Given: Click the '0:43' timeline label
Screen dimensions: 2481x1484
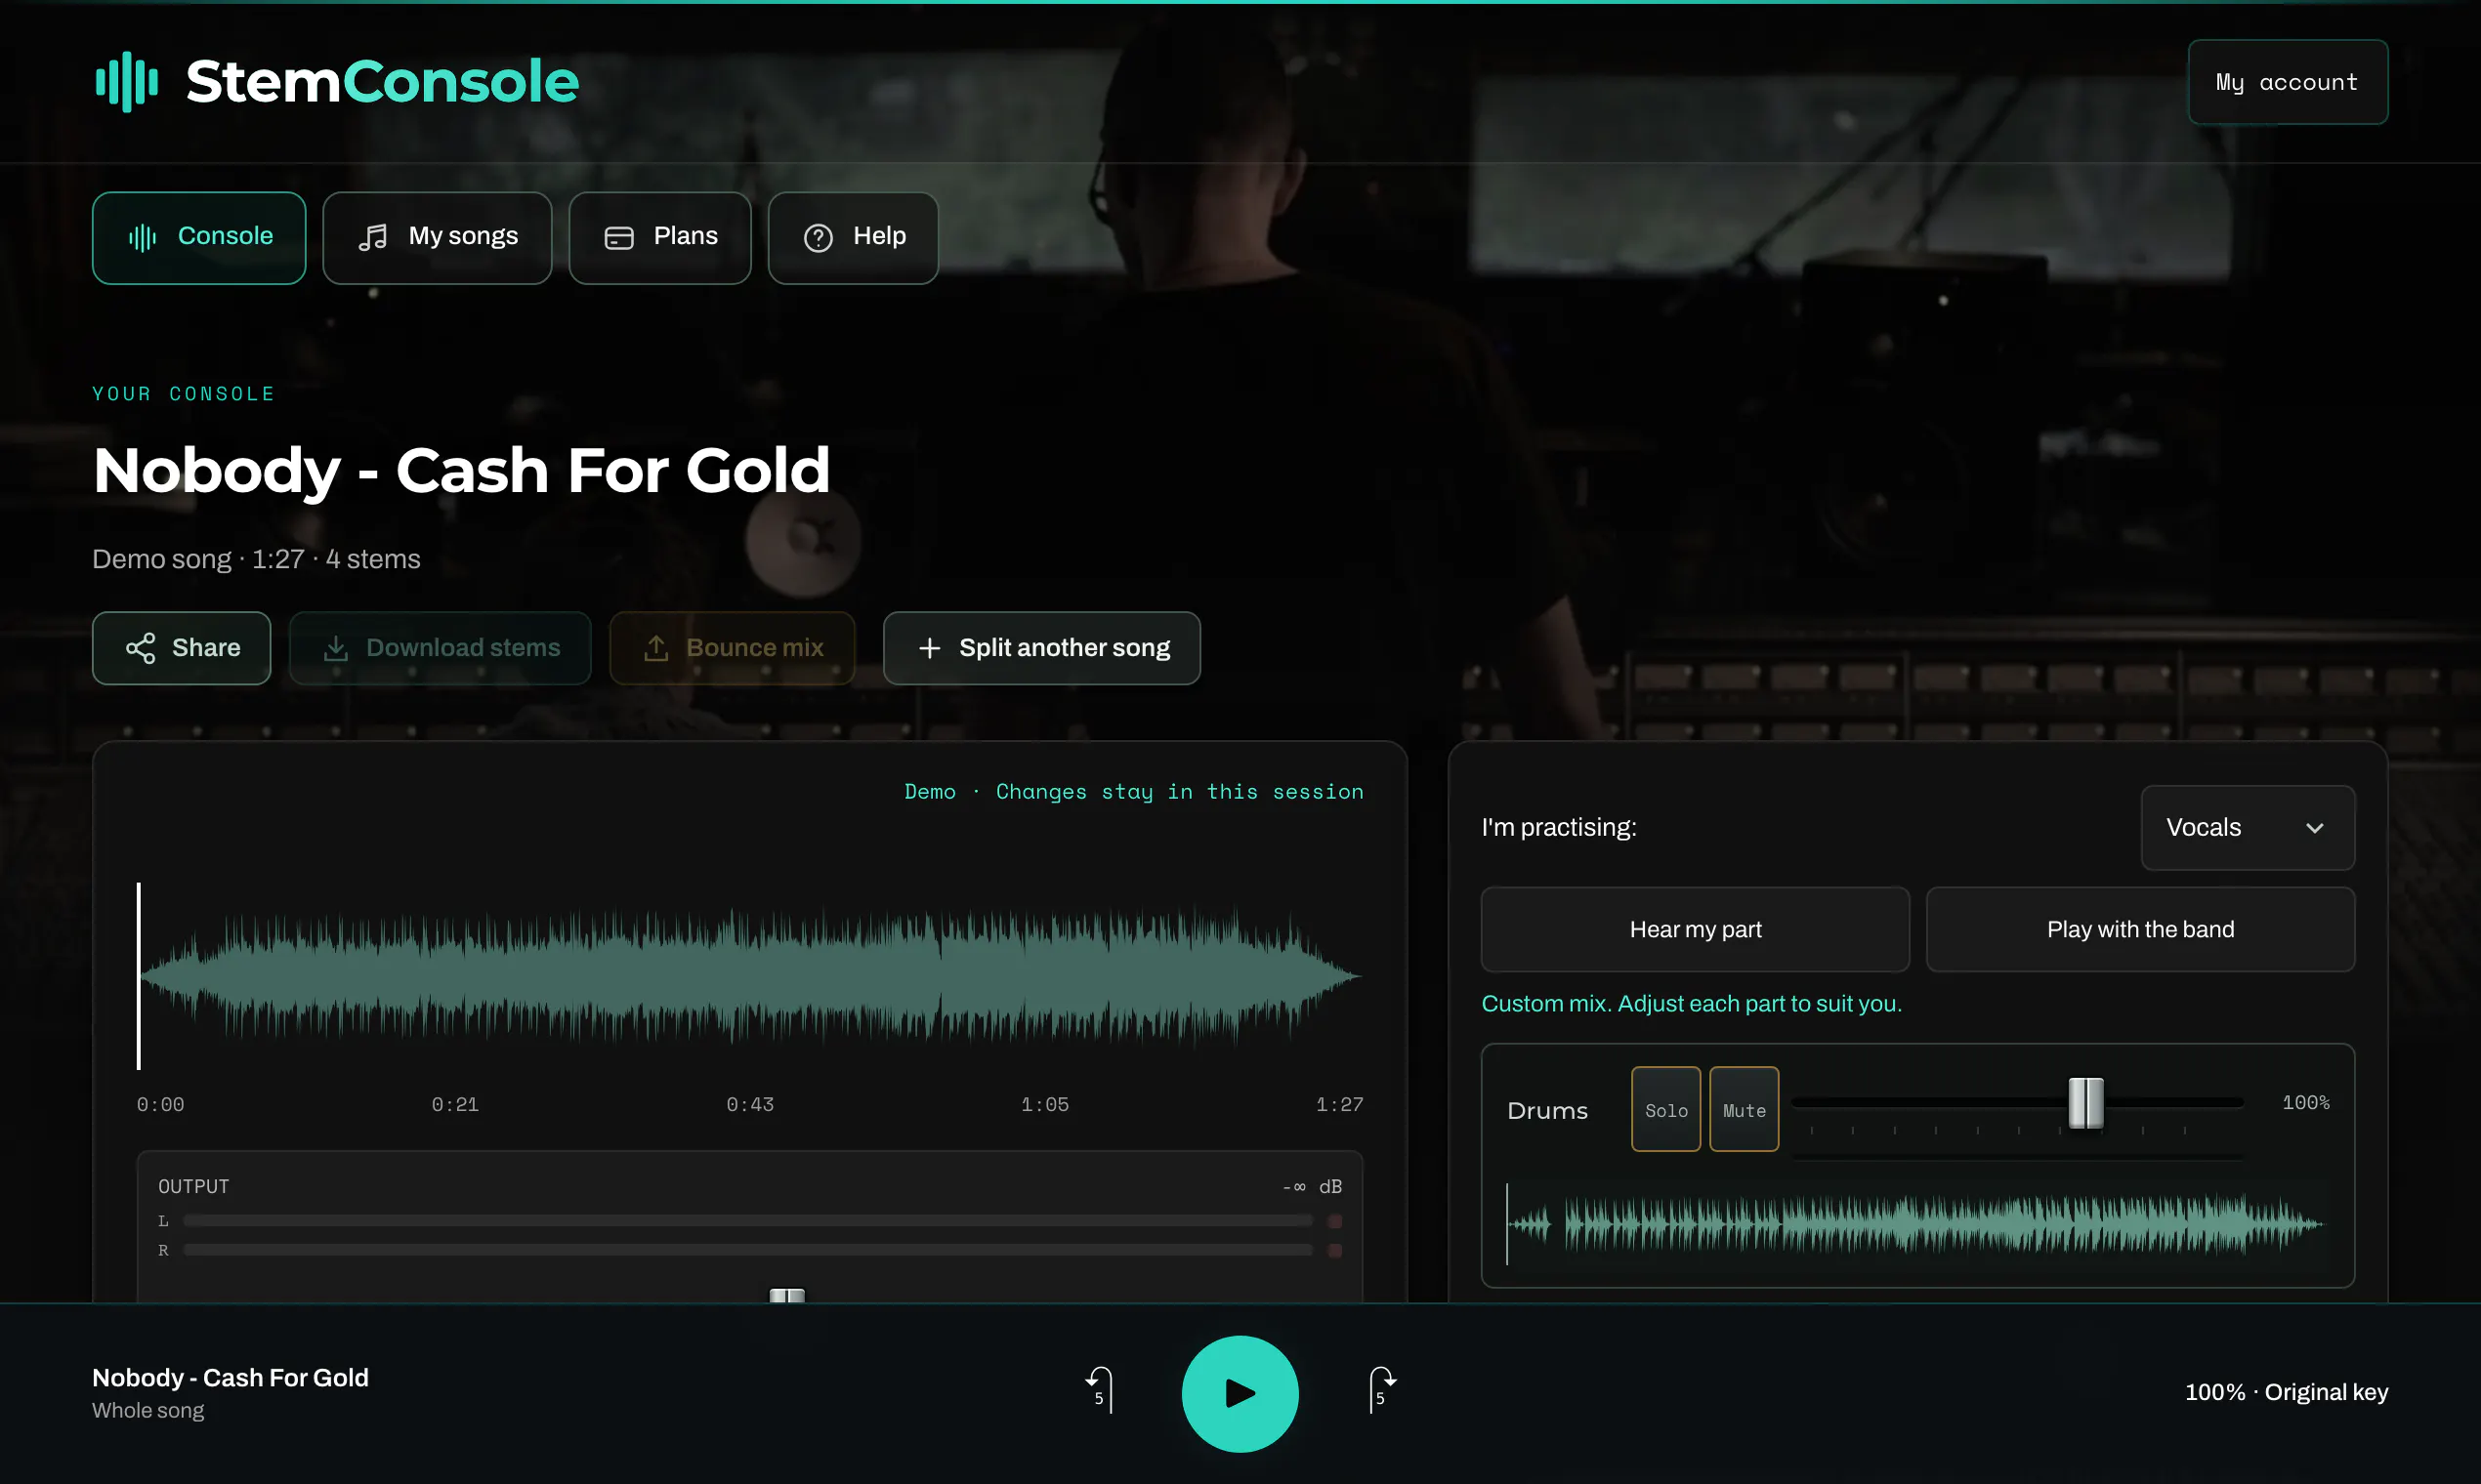Looking at the screenshot, I should pos(749,1104).
